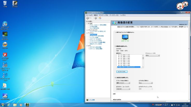Screen dimensions: 191x107
Task: Open the ファイル menu
Action: [x=89, y=15]
